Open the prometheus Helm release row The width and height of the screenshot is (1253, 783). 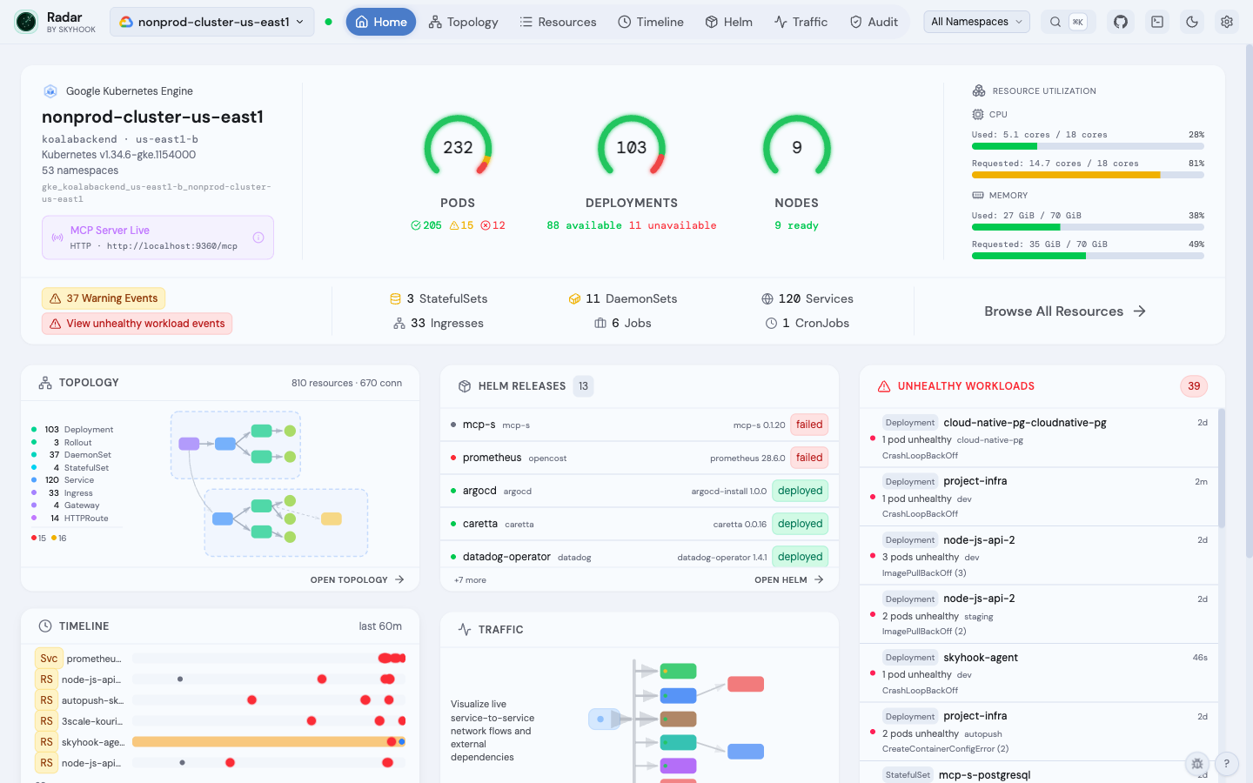click(640, 458)
